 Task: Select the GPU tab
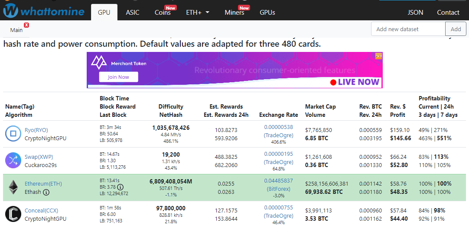pyautogui.click(x=104, y=12)
